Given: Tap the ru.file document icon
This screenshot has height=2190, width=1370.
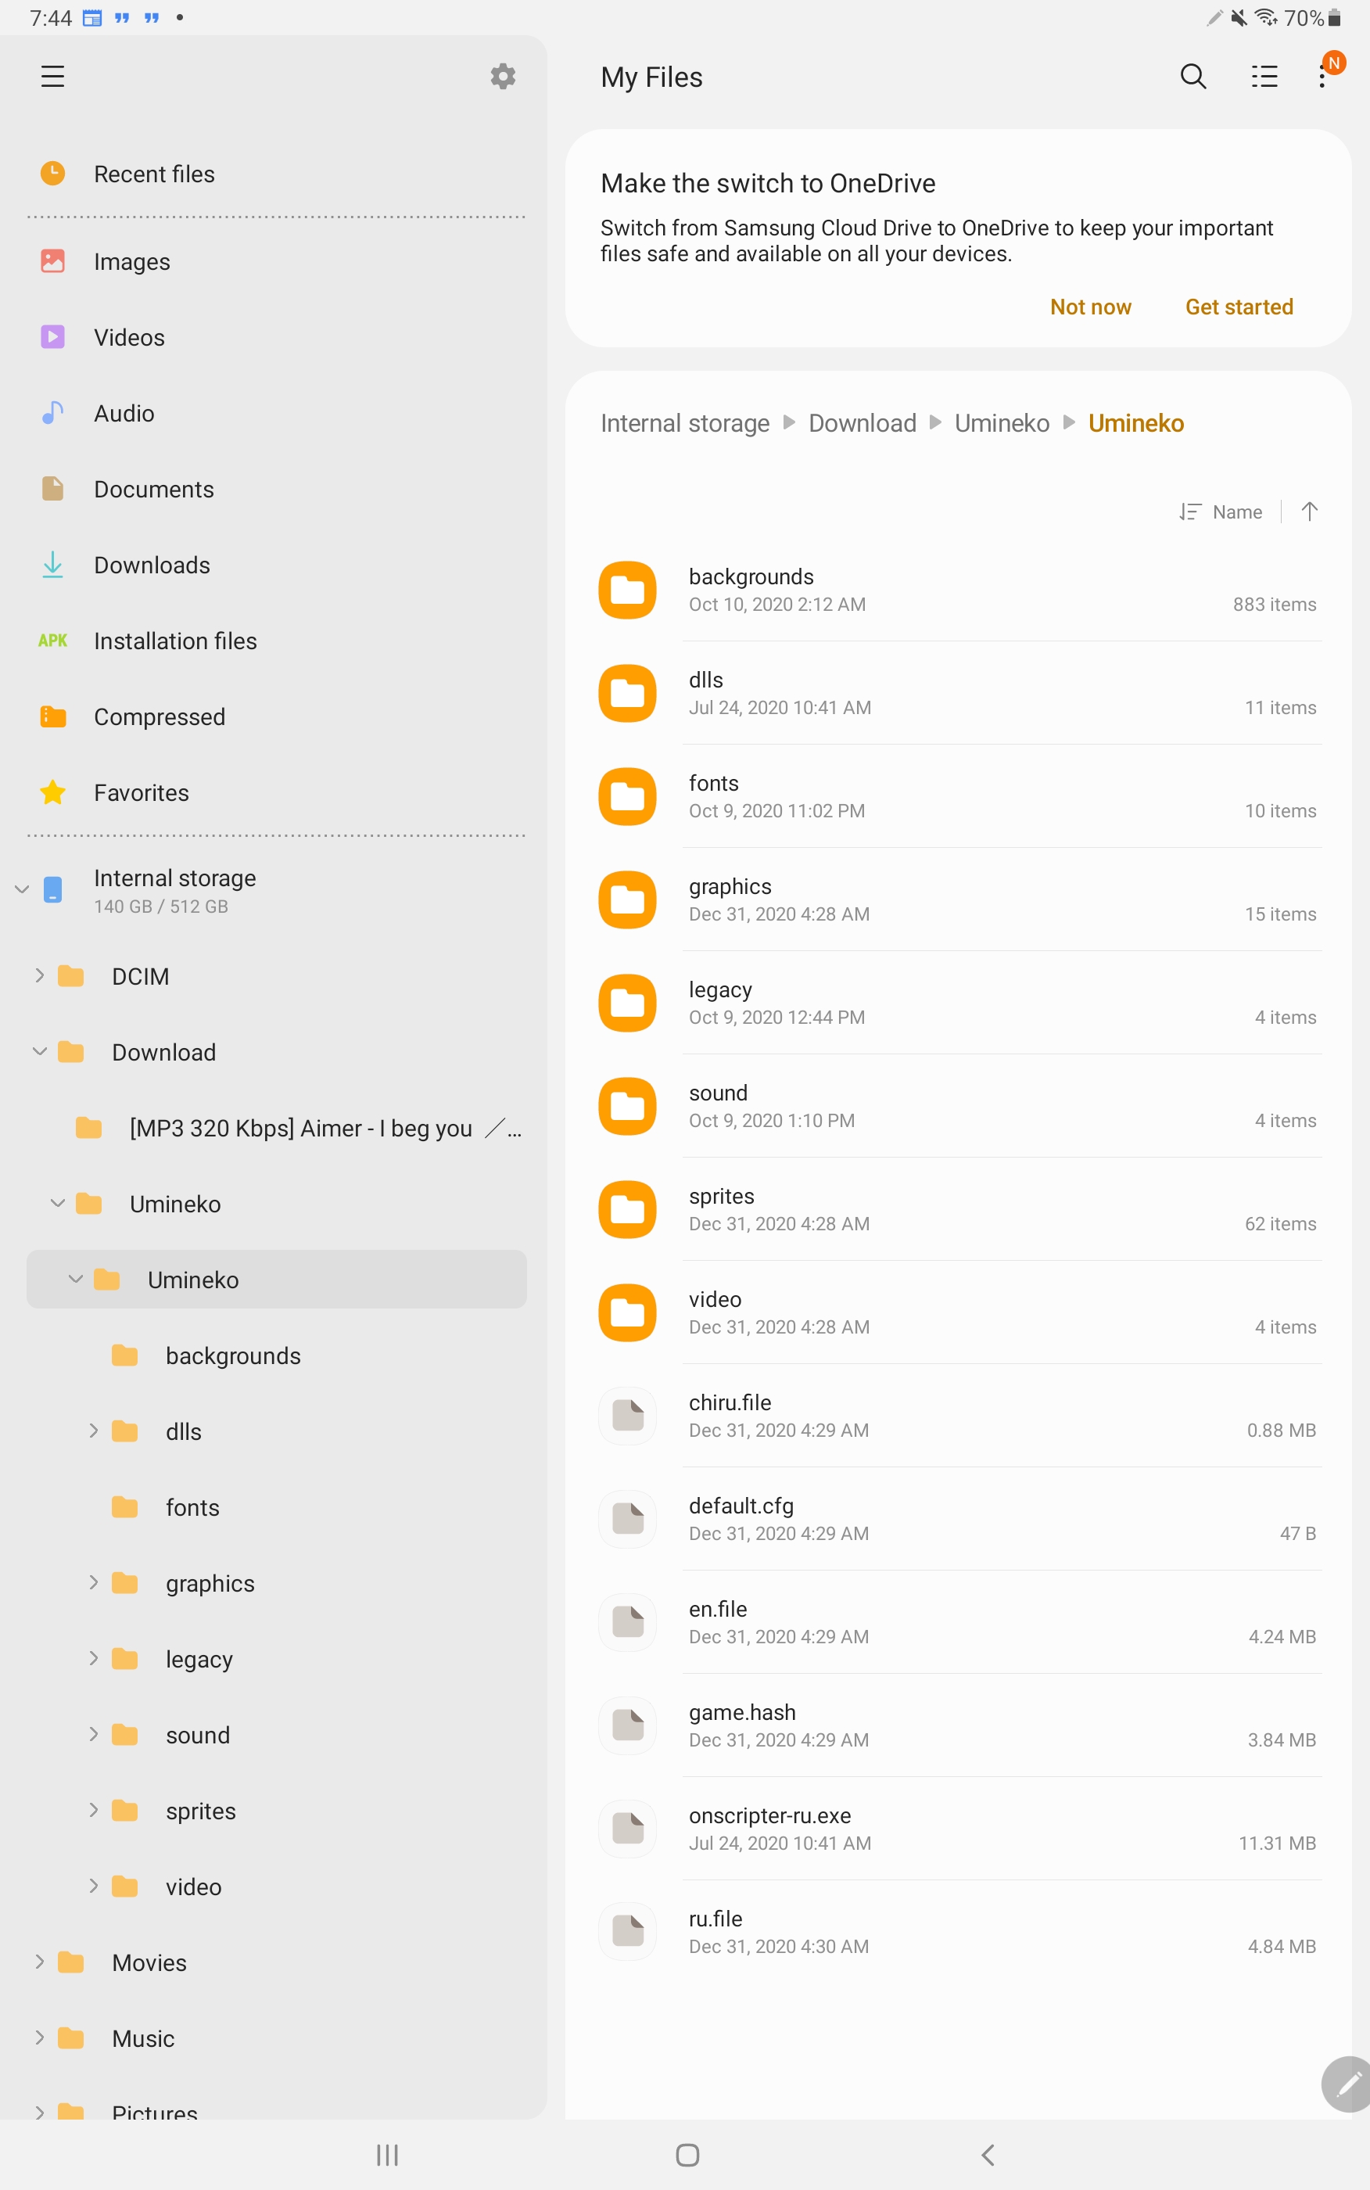Looking at the screenshot, I should [627, 1933].
